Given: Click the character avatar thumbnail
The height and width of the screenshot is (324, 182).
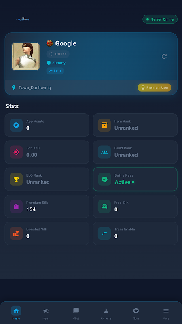Looking at the screenshot, I should [x=25, y=56].
